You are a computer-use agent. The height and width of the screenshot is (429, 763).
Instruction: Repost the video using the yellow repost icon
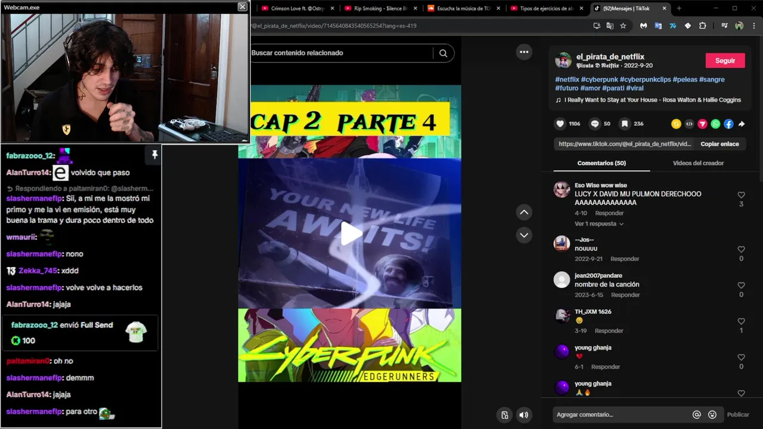676,124
